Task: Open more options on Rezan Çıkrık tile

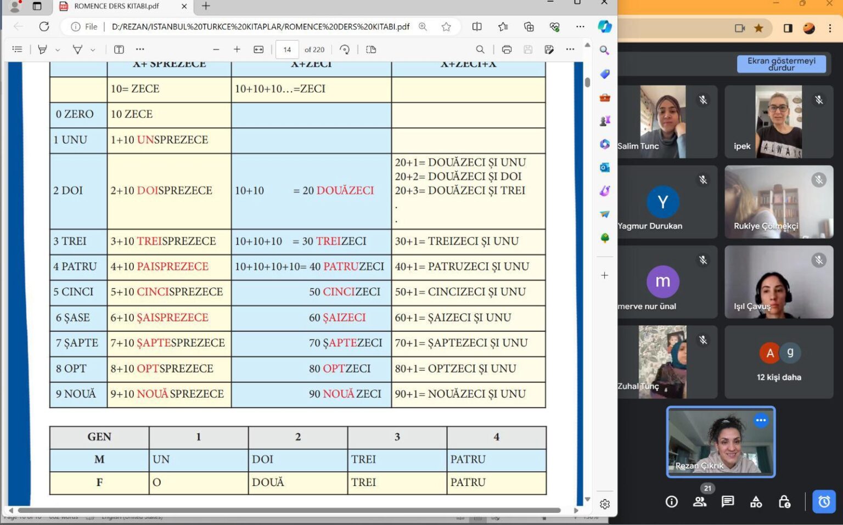Action: 761,420
